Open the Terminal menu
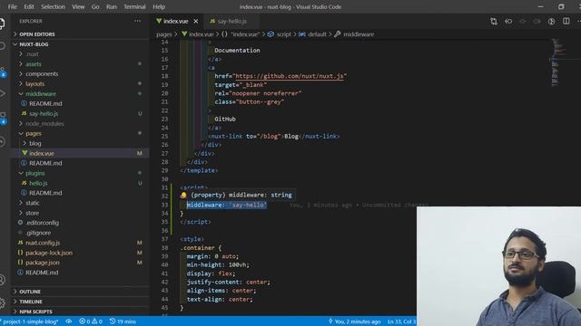The height and width of the screenshot is (326, 581). click(134, 6)
